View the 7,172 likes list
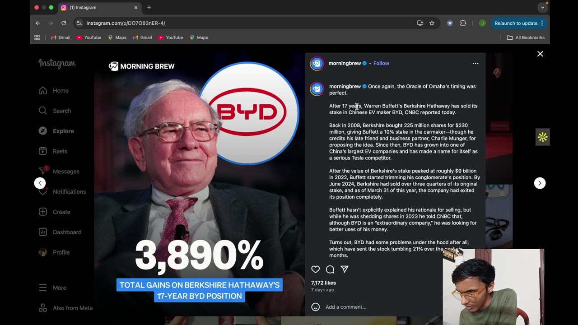This screenshot has width=578, height=325. click(323, 283)
